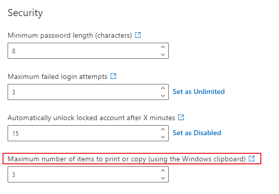Increase auto-unlock minutes with up arrow
The height and width of the screenshot is (194, 279).
pyautogui.click(x=163, y=129)
